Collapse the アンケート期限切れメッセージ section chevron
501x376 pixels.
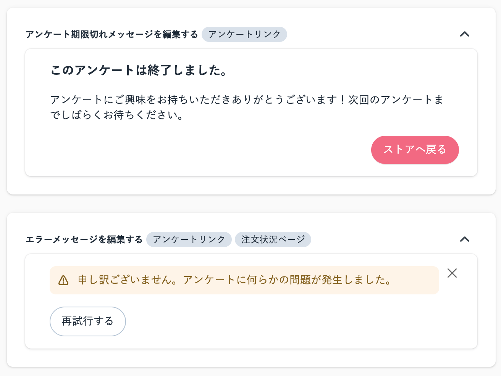[464, 34]
